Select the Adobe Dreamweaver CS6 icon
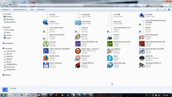Screen dimensions: 172x97 [x=110, y=44]
